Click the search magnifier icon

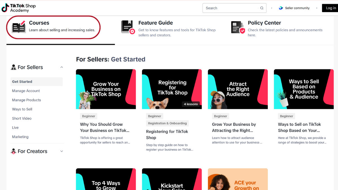[x=262, y=8]
